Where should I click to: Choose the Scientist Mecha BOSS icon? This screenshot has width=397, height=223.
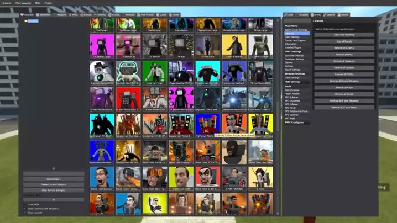point(102,72)
